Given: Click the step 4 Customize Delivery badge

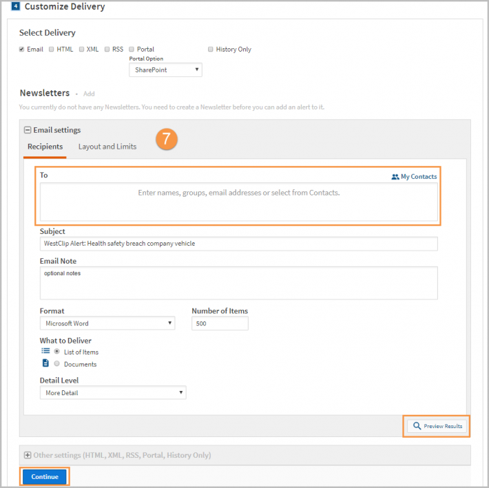Looking at the screenshot, I should tap(16, 6).
